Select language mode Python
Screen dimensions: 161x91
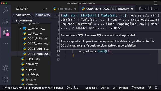tap(124, 88)
